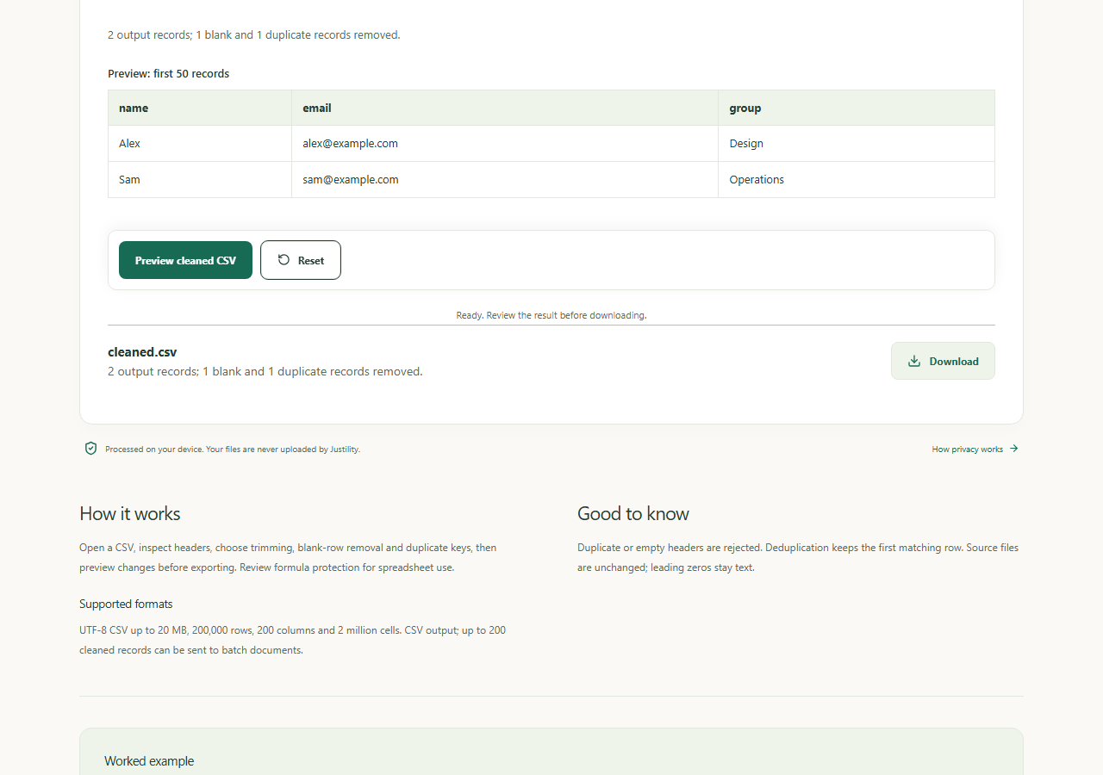Click the arrow beside How privacy works
The width and height of the screenshot is (1103, 775).
(1014, 449)
